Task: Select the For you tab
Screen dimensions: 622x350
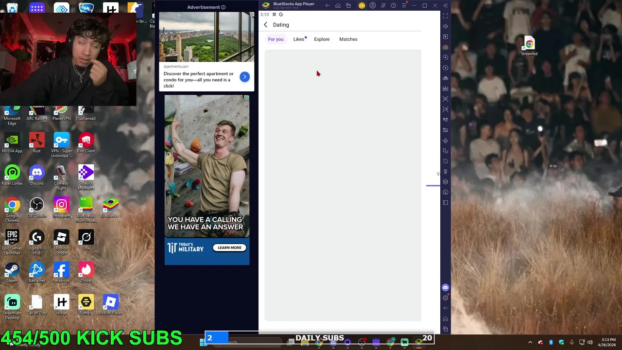Action: 276,39
